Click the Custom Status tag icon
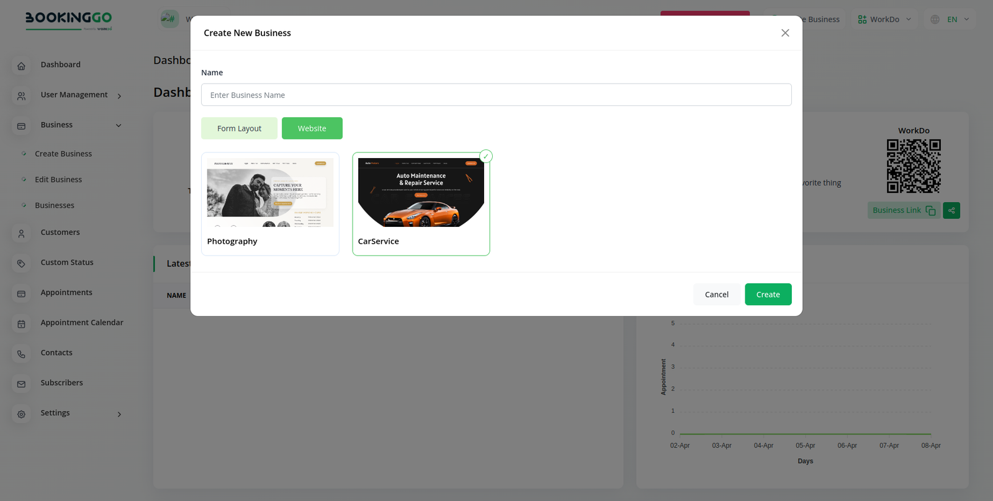The width and height of the screenshot is (993, 501). pyautogui.click(x=21, y=264)
